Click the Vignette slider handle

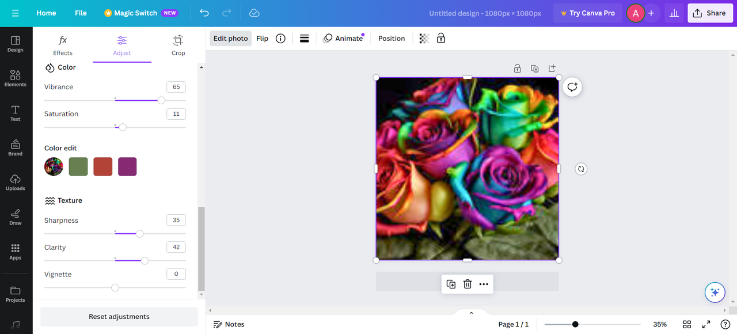pos(115,287)
